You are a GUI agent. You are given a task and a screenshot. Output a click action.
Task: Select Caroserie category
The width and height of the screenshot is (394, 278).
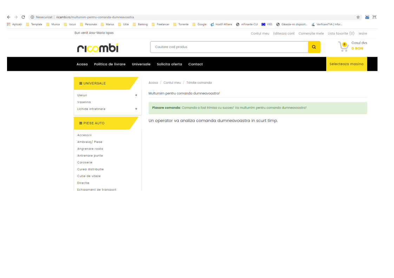85,162
